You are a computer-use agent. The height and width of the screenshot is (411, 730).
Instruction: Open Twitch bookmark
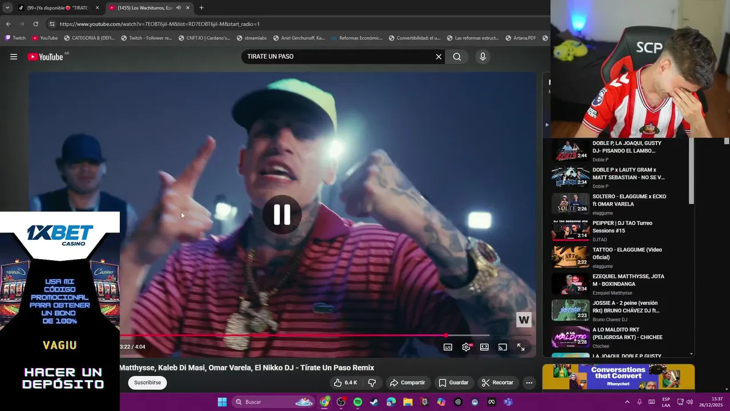pyautogui.click(x=15, y=38)
